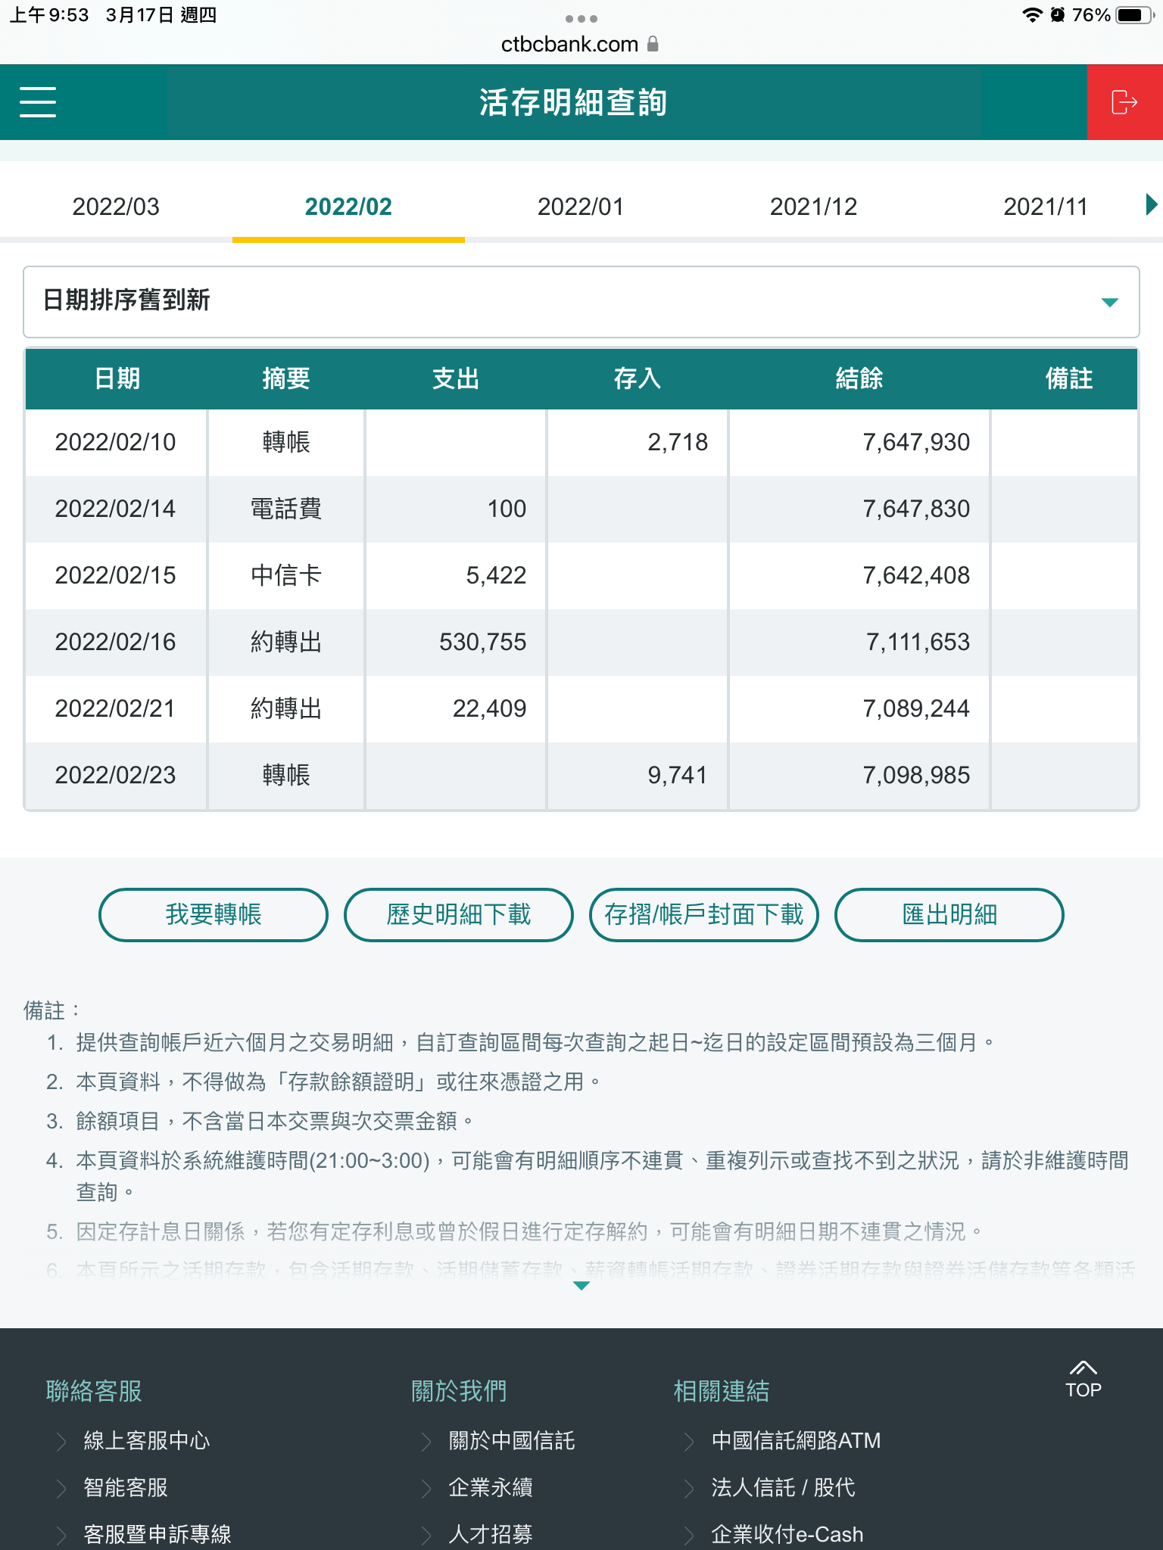Select the 2021/11 month tab
This screenshot has width=1163, height=1550.
[x=1045, y=207]
